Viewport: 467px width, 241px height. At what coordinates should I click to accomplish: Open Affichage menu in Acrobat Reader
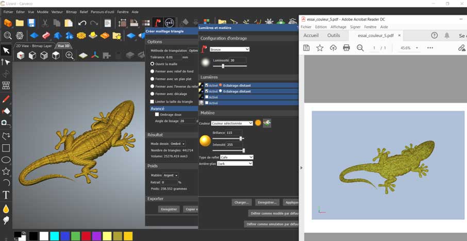(338, 27)
